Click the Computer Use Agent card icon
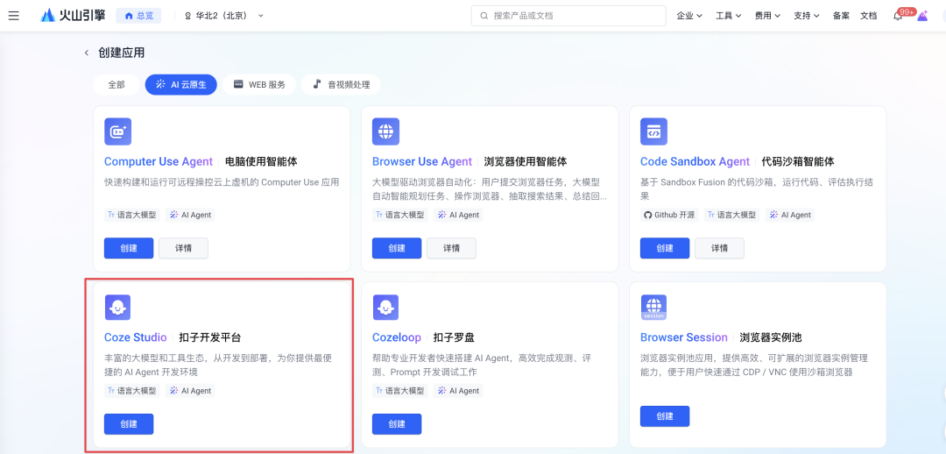Viewport: 946px width, 454px height. (x=117, y=131)
